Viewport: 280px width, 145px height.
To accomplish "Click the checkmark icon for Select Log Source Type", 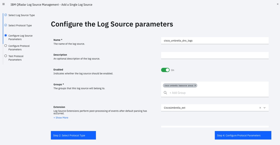I will (x=6, y=15).
